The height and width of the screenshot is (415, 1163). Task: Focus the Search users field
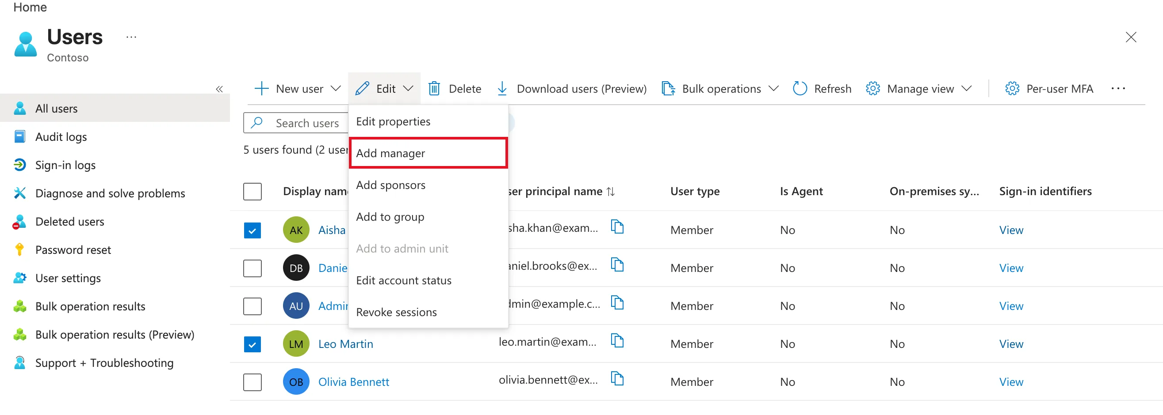tap(296, 123)
